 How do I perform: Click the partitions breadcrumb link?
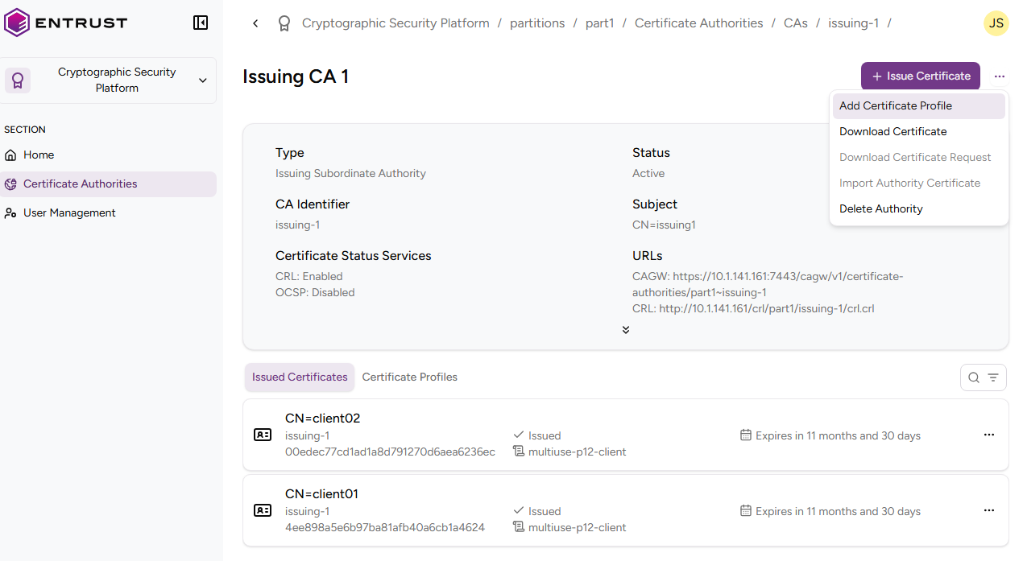536,23
